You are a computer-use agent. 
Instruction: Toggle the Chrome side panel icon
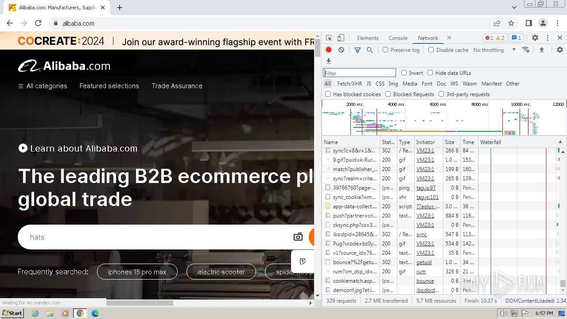[529, 23]
